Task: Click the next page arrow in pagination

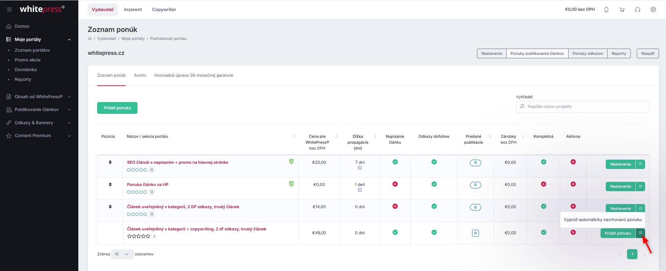Action: (644, 254)
